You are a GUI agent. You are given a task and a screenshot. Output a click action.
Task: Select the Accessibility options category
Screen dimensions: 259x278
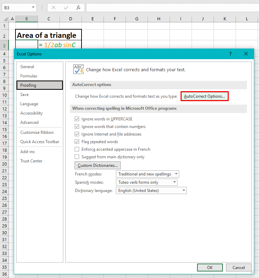(40, 113)
